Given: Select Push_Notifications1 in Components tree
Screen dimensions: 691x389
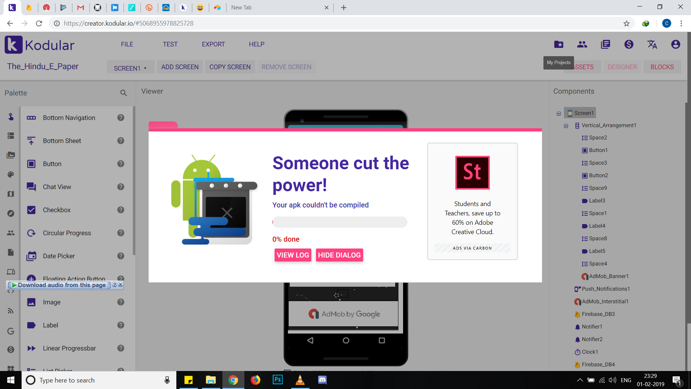Looking at the screenshot, I should click(x=602, y=289).
